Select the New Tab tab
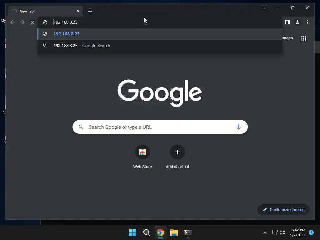Screen dimensions: 320x240 [x=46, y=11]
